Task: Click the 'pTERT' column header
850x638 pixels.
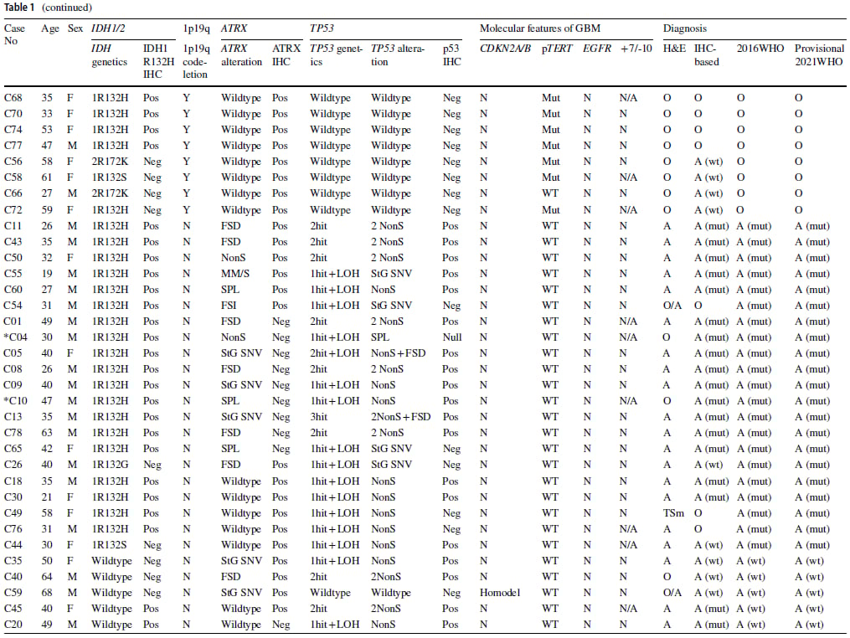Action: pyautogui.click(x=557, y=49)
